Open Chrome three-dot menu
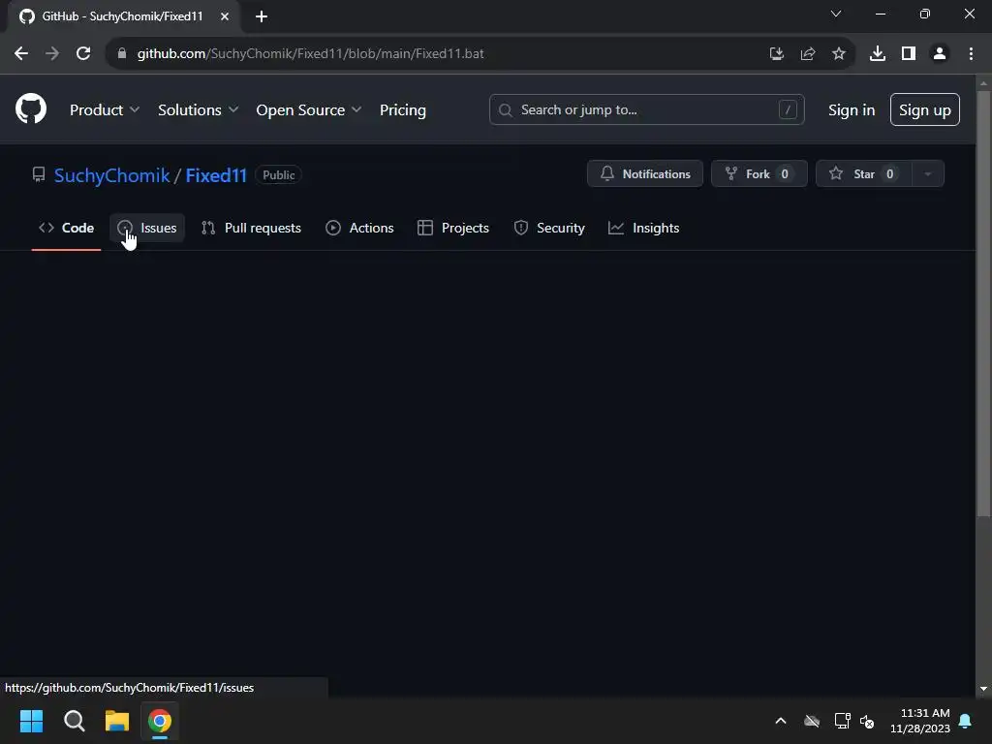Image resolution: width=992 pixels, height=744 pixels. pyautogui.click(x=971, y=54)
